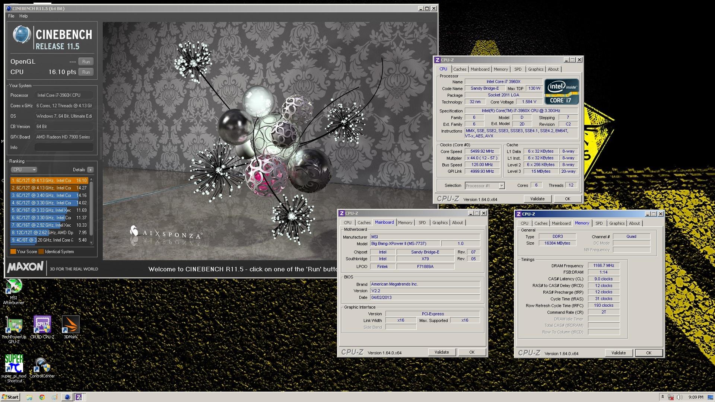This screenshot has height=402, width=715.
Task: Open Caches tab in top CPU-Z window
Action: point(460,69)
